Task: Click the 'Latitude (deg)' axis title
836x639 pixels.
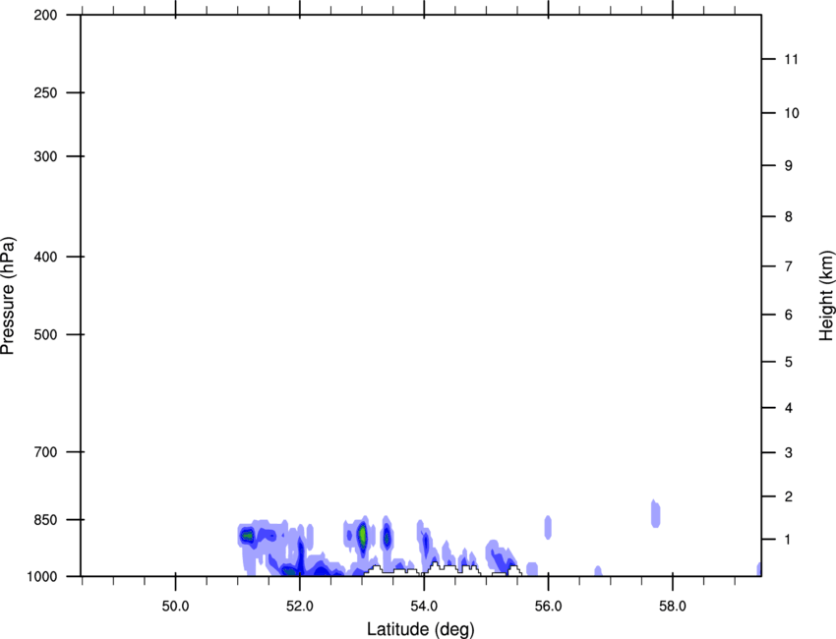Action: pos(420,629)
